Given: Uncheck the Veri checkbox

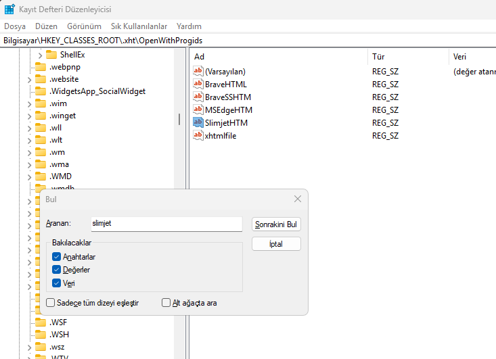Looking at the screenshot, I should pos(56,283).
